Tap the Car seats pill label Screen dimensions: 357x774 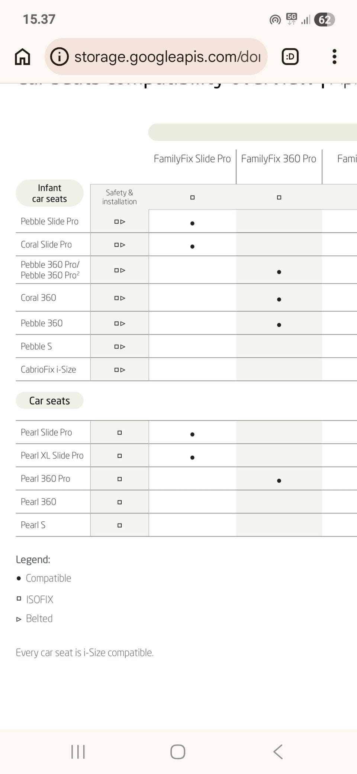click(49, 401)
